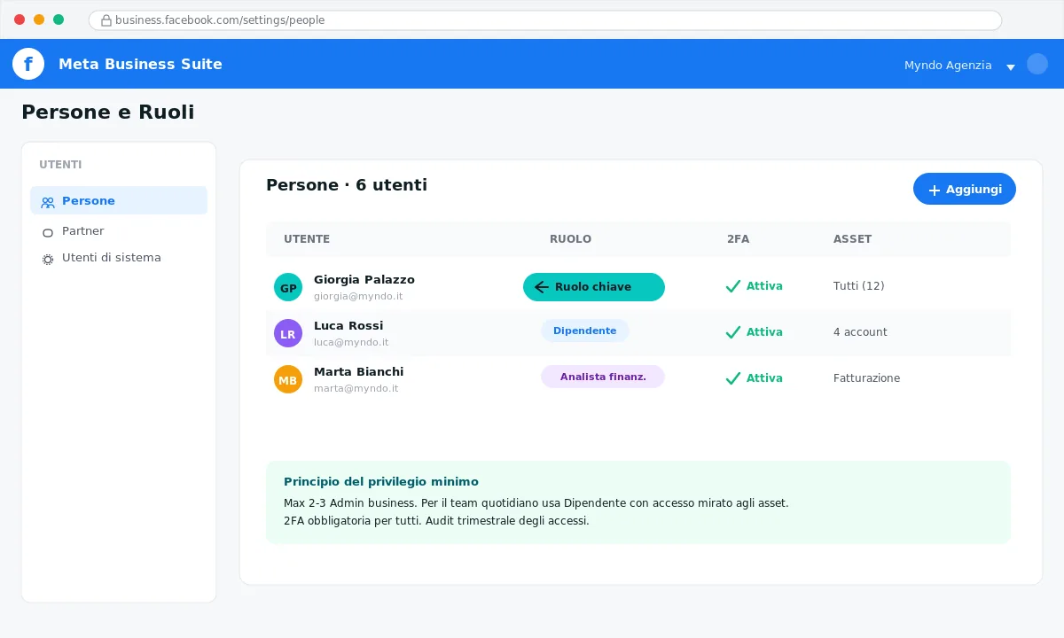Screen dimensions: 1064x638
Task: Click the Myndo Agenzia account name
Action: 948,65
